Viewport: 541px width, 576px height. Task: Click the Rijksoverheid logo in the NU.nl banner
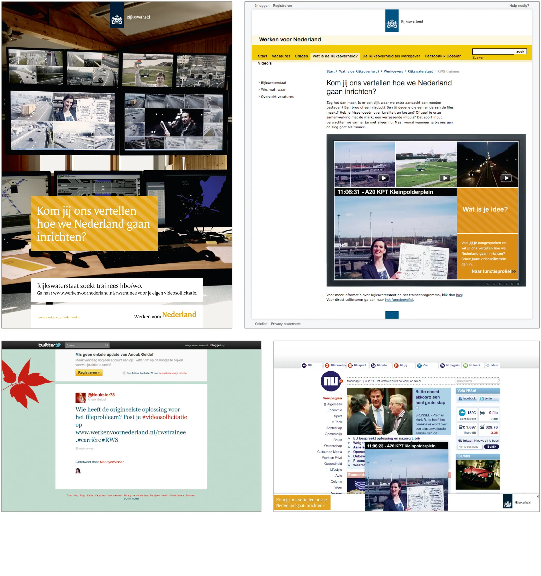click(x=507, y=501)
